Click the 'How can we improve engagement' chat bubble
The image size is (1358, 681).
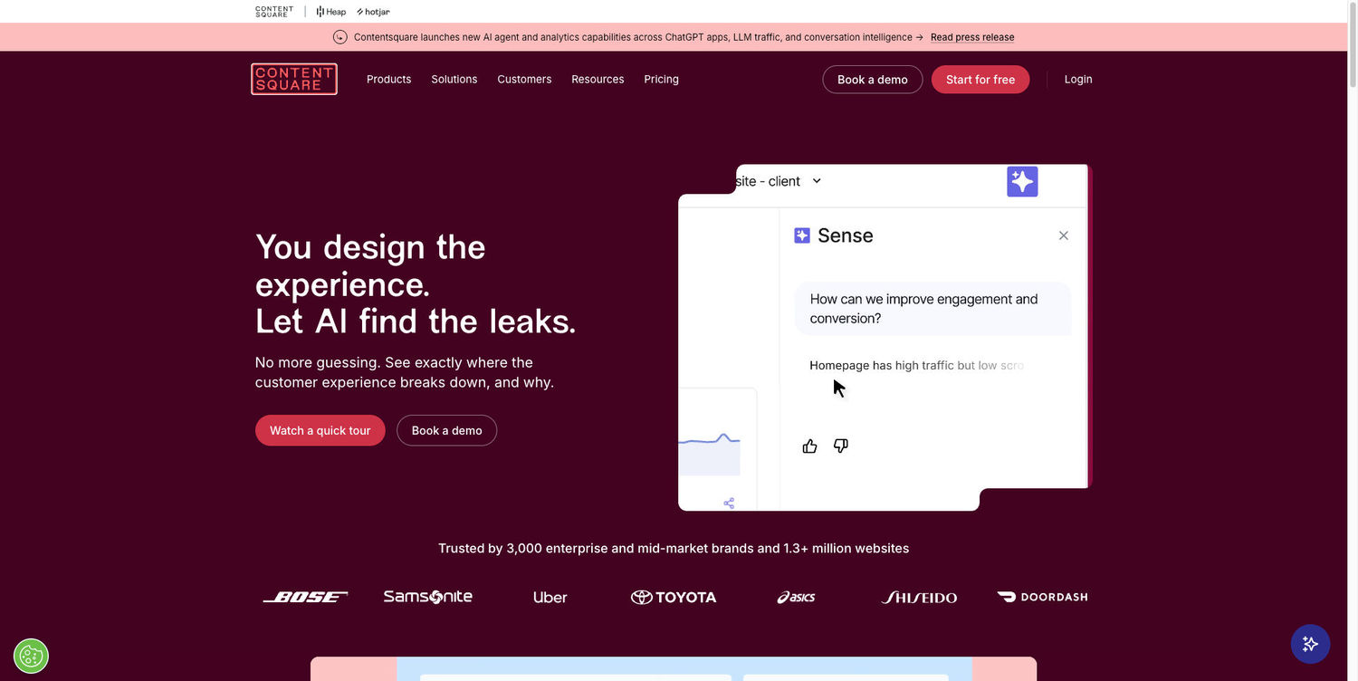click(x=932, y=309)
